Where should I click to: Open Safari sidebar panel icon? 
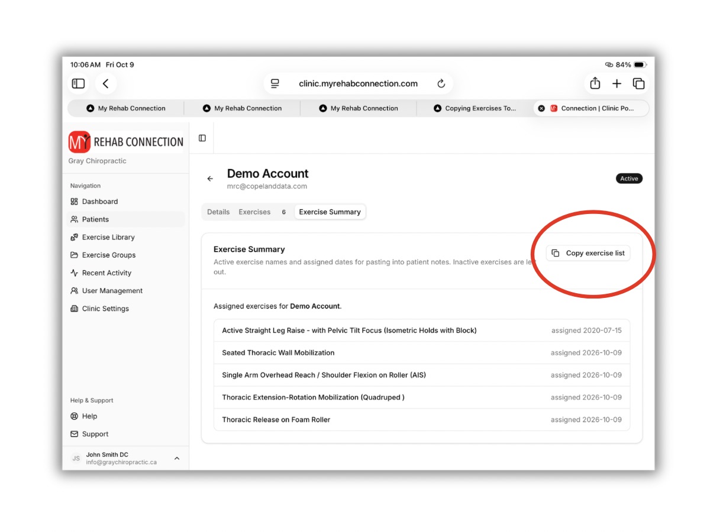(x=78, y=84)
